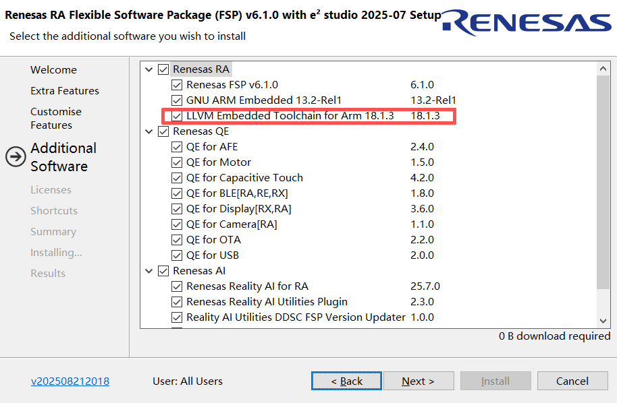Screen dimensions: 617x403
Task: Click the 'User: All Users' label
Action: (188, 381)
